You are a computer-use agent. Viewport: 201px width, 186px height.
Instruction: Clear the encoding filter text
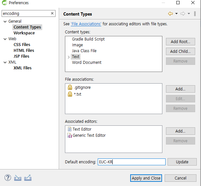[x=52, y=13]
